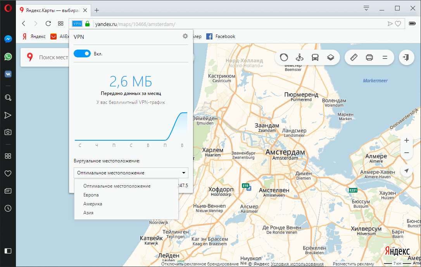Image resolution: width=421 pixels, height=267 pixels.
Task: Zoom in on the map
Action: [x=407, y=140]
